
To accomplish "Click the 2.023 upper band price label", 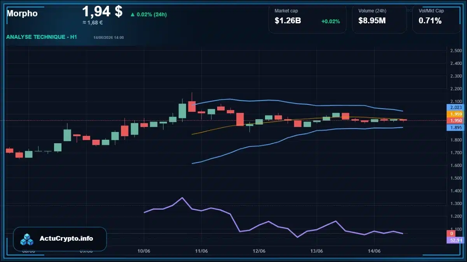I will [x=454, y=108].
